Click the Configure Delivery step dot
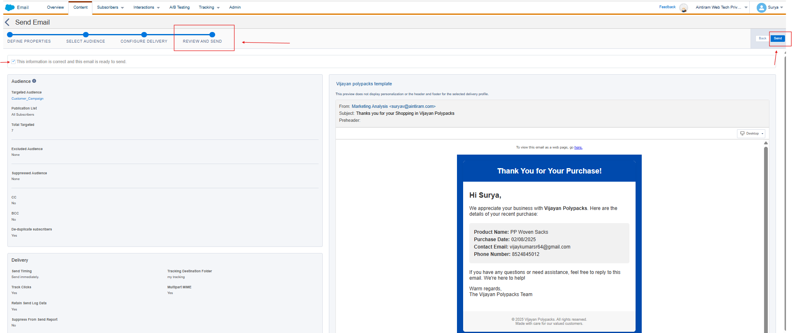The image size is (792, 333). click(x=144, y=35)
